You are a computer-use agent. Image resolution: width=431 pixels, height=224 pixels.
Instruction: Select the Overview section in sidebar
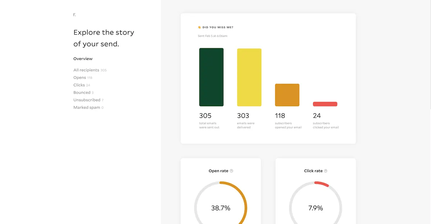pyautogui.click(x=83, y=59)
